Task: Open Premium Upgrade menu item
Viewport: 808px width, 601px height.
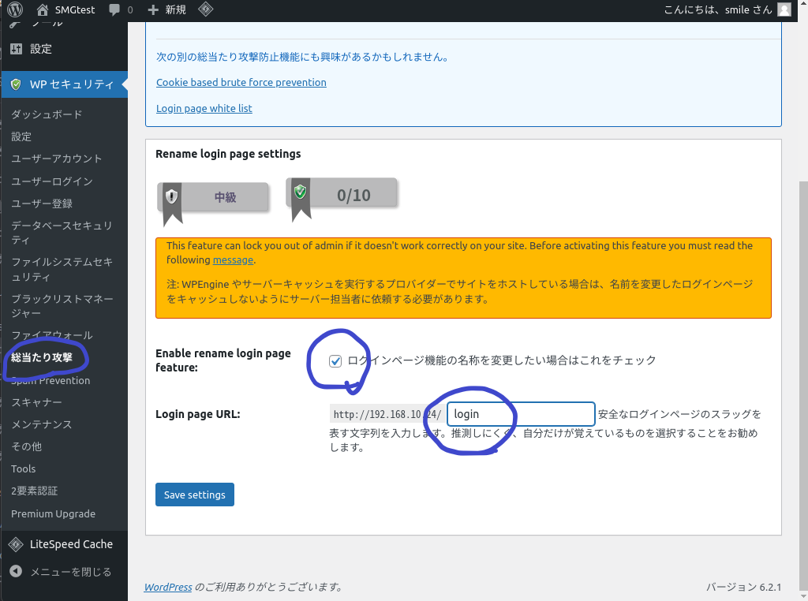Action: (54, 514)
